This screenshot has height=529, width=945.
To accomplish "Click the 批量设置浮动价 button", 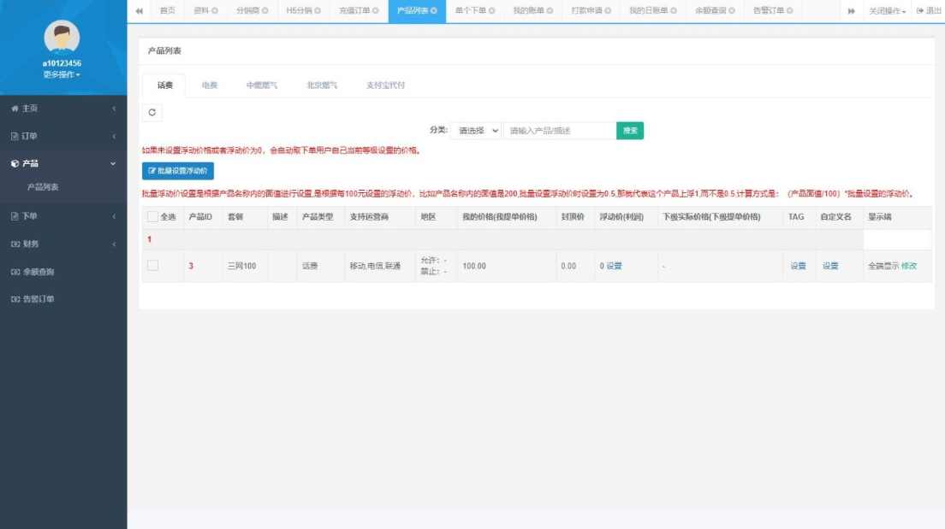I will pos(180,171).
